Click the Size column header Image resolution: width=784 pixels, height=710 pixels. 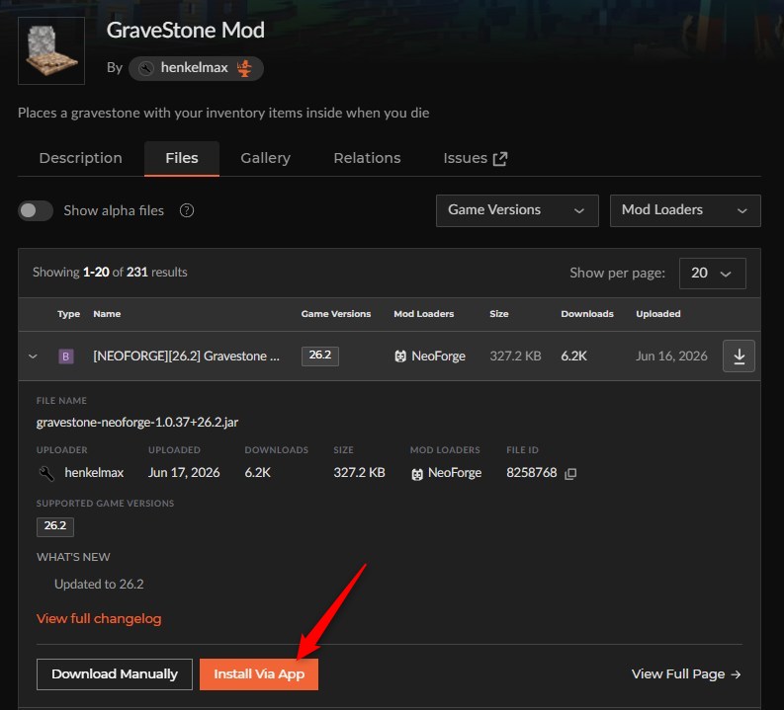(499, 314)
